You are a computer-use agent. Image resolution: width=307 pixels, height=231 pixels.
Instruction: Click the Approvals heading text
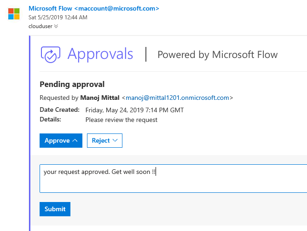(100, 54)
